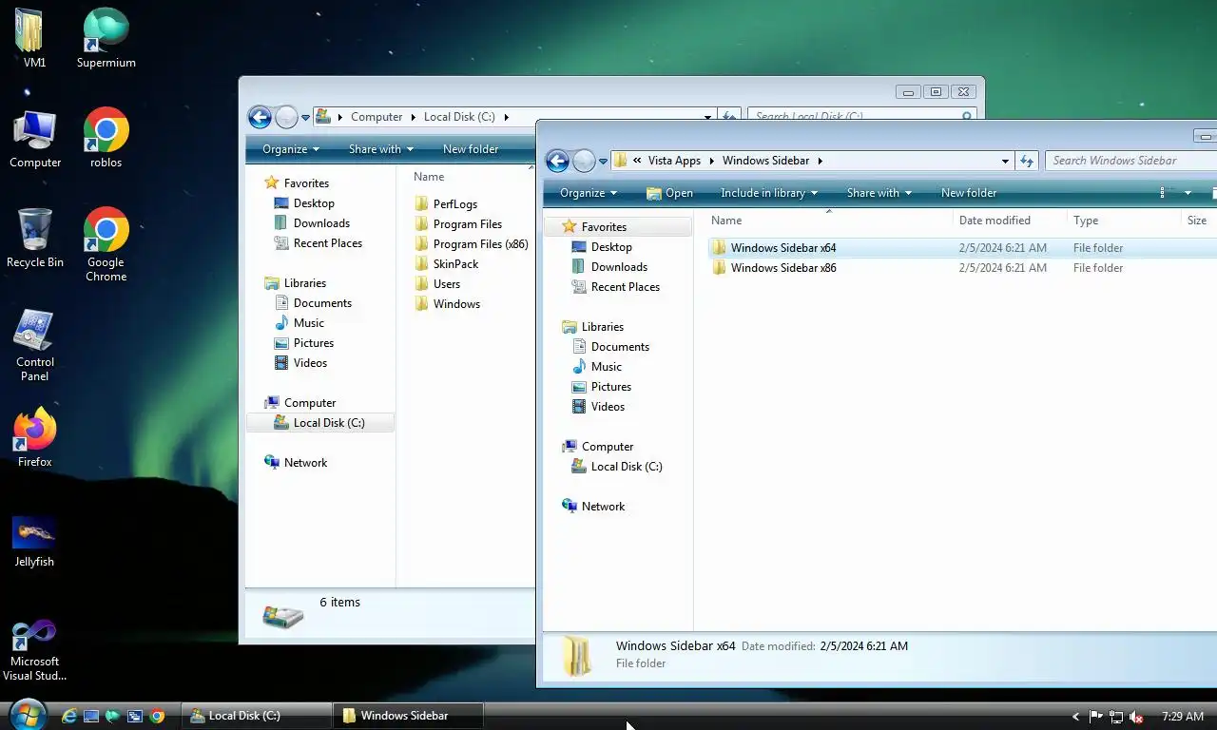This screenshot has width=1217, height=730.
Task: Select the Windows Sidebar x86 folder
Action: (783, 268)
